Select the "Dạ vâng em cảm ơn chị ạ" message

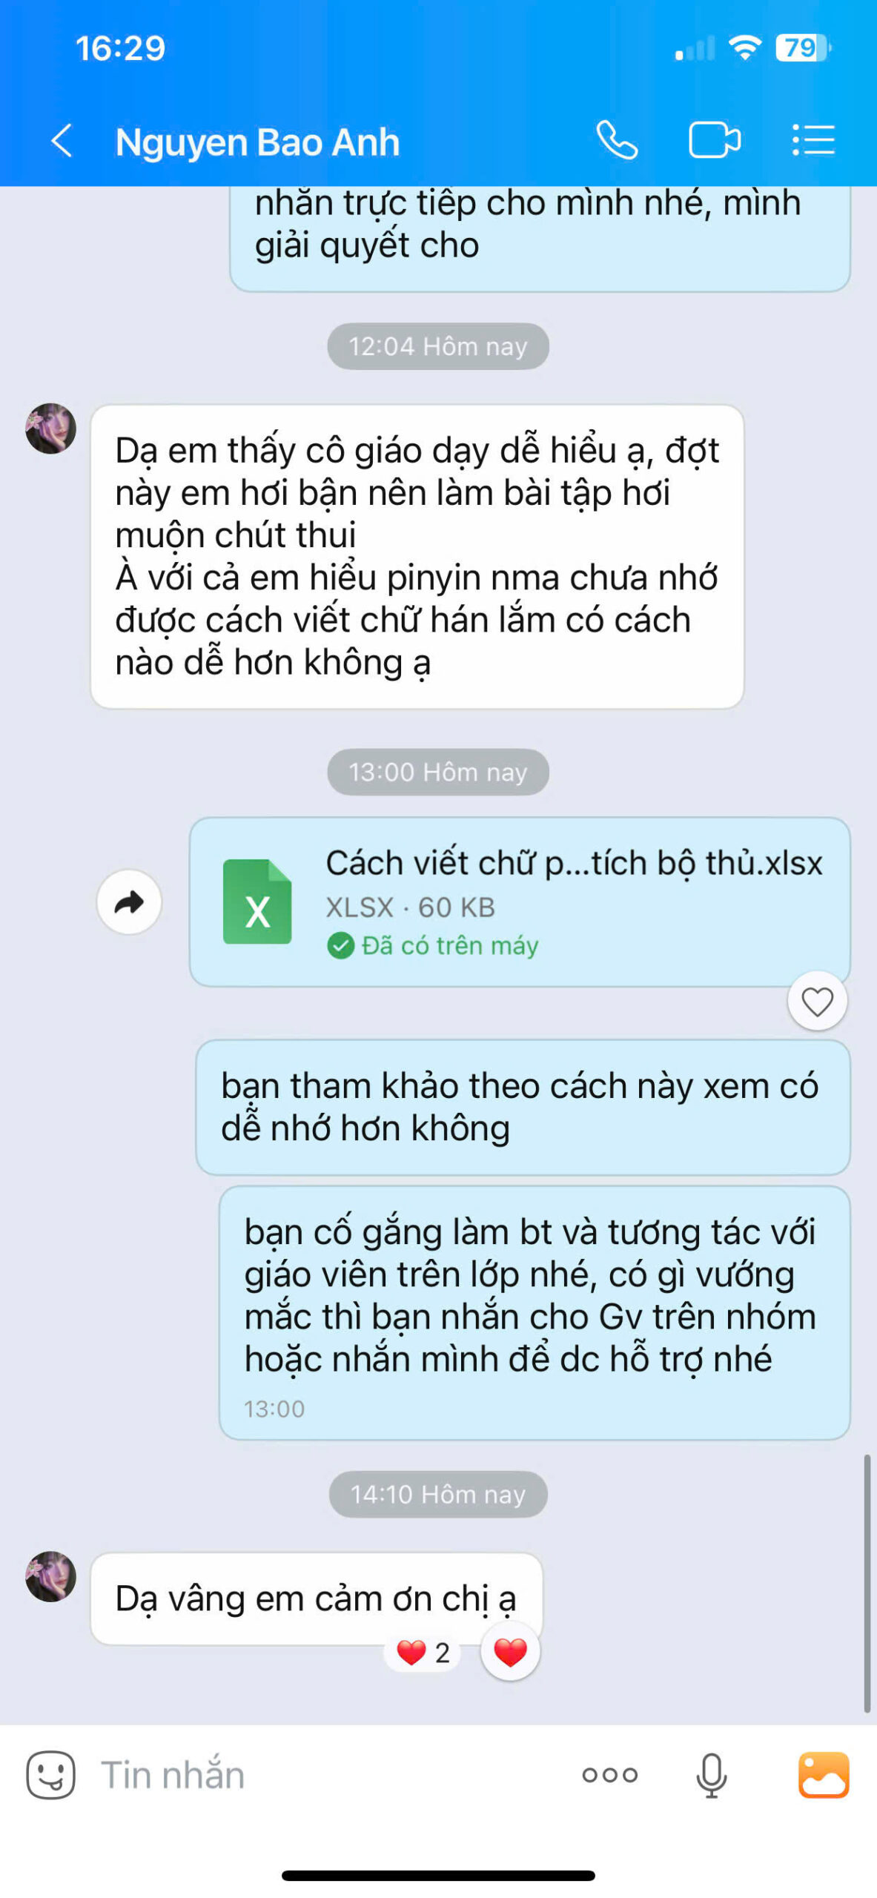[x=317, y=1598]
